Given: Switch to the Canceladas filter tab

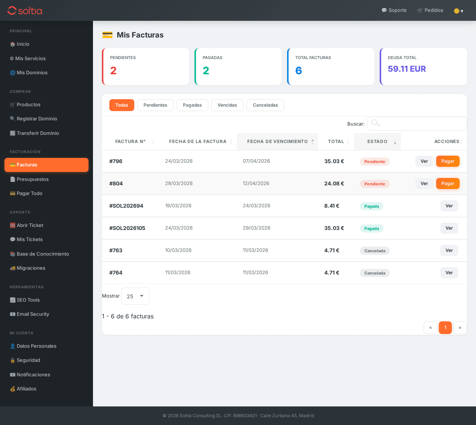Looking at the screenshot, I should (x=265, y=105).
